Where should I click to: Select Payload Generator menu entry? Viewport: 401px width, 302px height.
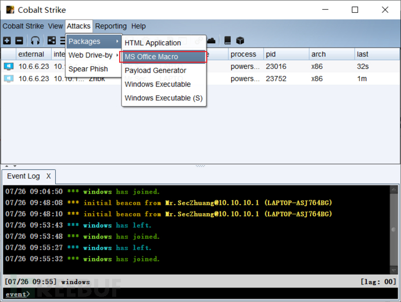pos(155,71)
